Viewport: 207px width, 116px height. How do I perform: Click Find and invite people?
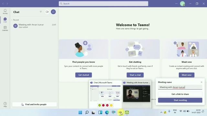[35, 104]
